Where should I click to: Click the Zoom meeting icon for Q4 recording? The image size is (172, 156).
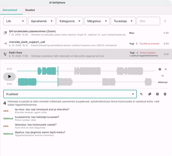[5, 33]
